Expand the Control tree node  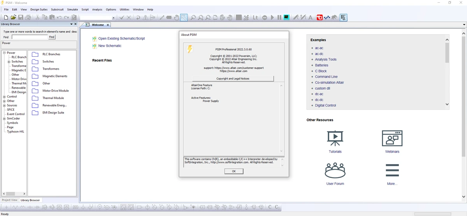tap(4, 96)
